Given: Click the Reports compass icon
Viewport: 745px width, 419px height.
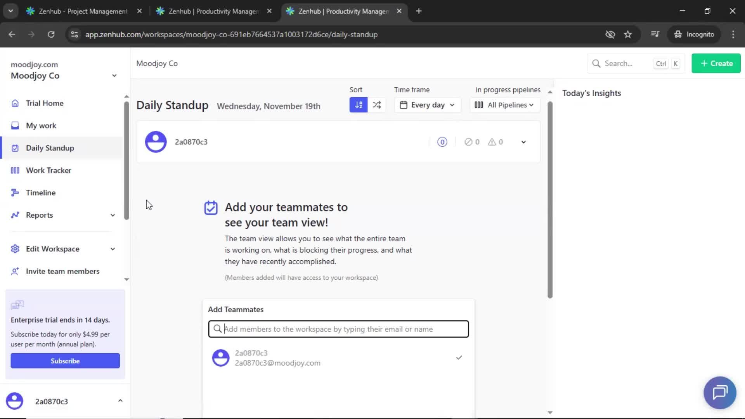Looking at the screenshot, I should click(15, 215).
